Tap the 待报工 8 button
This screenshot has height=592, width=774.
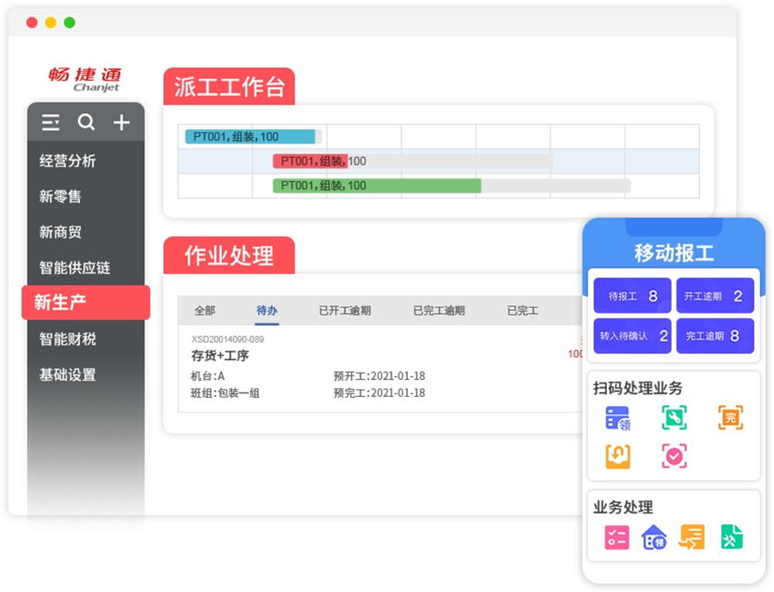632,296
